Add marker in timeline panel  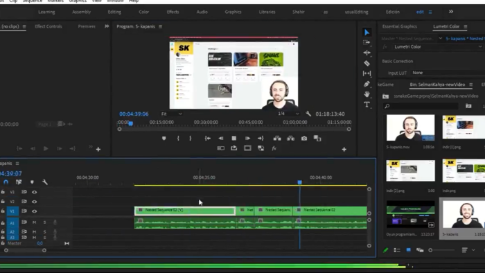(32, 182)
